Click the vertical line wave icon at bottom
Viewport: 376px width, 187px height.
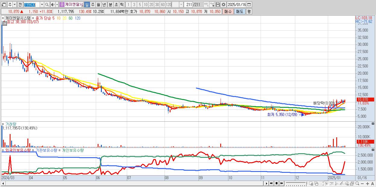pos(337,184)
